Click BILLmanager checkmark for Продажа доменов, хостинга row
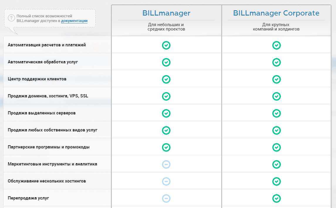Screen dimensions: 336x208 coord(166,97)
